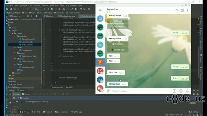Click the ToDo List bot button with icon
The height and width of the screenshot is (116, 207).
pyautogui.click(x=118, y=44)
